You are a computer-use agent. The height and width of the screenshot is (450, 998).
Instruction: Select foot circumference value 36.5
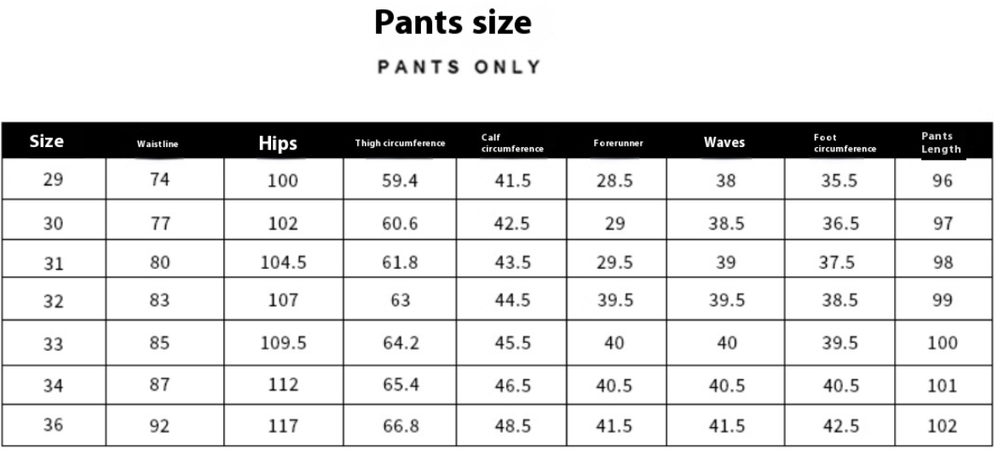click(839, 224)
